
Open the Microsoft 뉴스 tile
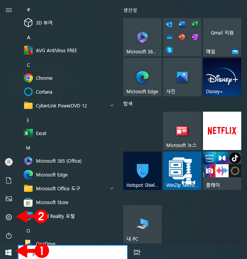[x=182, y=131]
